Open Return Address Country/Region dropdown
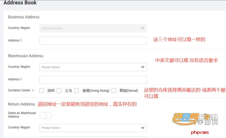 (93, 128)
